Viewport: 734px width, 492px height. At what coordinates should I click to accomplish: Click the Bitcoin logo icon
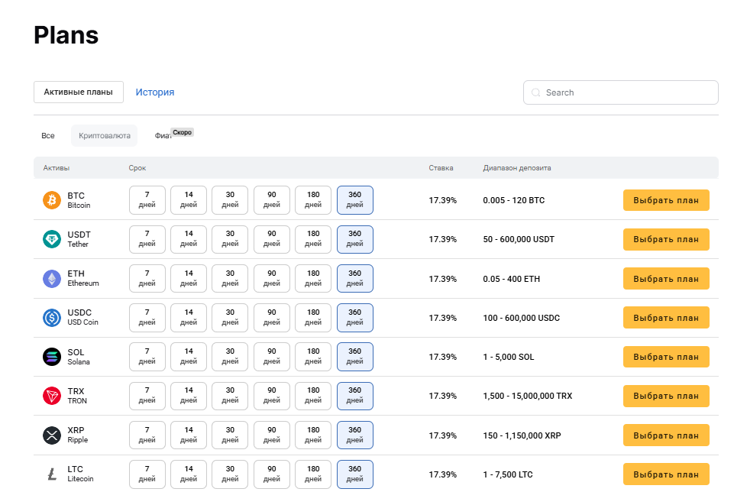point(52,200)
